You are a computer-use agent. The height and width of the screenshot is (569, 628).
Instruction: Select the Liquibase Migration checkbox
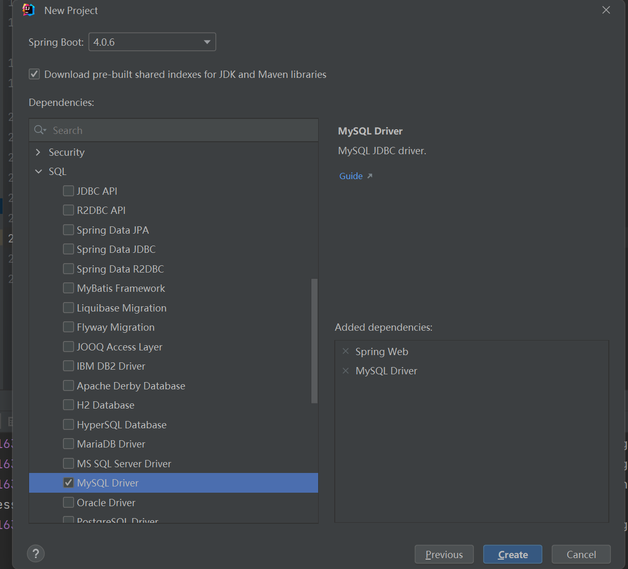coord(68,308)
